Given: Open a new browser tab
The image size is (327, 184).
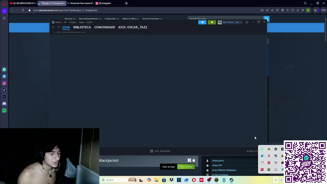Looking at the screenshot, I should pos(126,3).
